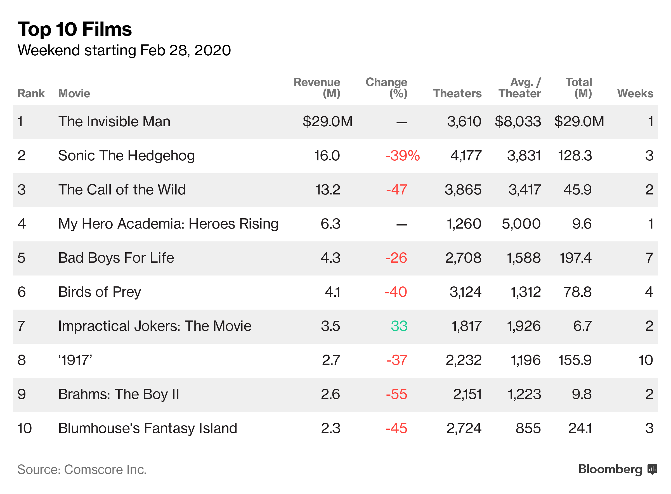Click the Theaters column header
The width and height of the screenshot is (671, 494).
457,93
